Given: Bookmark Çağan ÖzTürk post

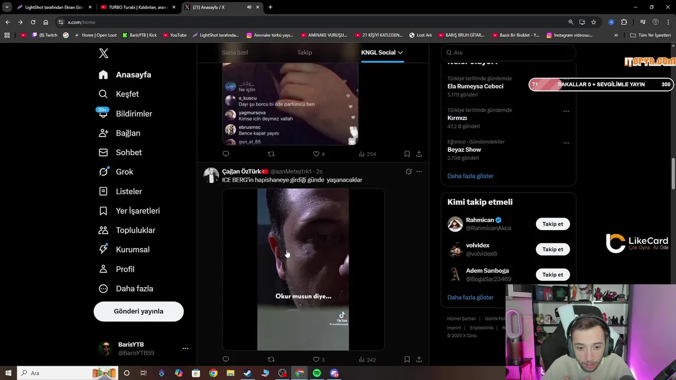Looking at the screenshot, I should [407, 359].
